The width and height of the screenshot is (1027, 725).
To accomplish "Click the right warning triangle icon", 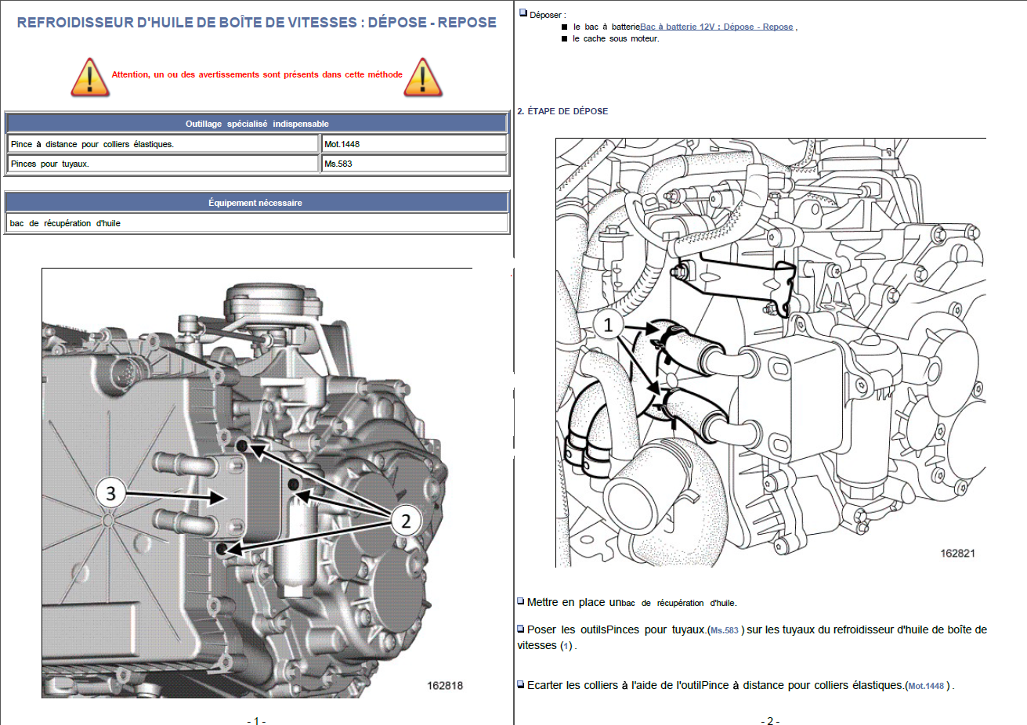I will coord(423,77).
